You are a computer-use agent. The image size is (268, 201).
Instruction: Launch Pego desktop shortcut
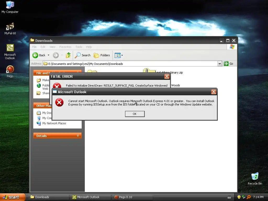10,72
